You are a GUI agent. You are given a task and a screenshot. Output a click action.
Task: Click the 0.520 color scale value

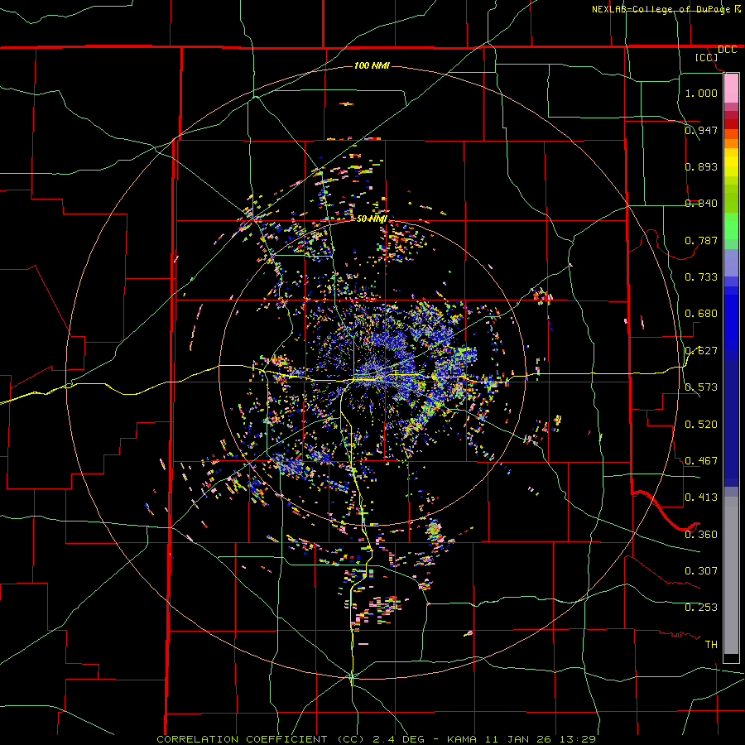click(x=701, y=425)
